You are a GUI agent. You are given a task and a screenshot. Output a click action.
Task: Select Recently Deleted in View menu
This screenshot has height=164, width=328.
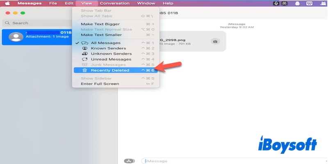point(110,70)
